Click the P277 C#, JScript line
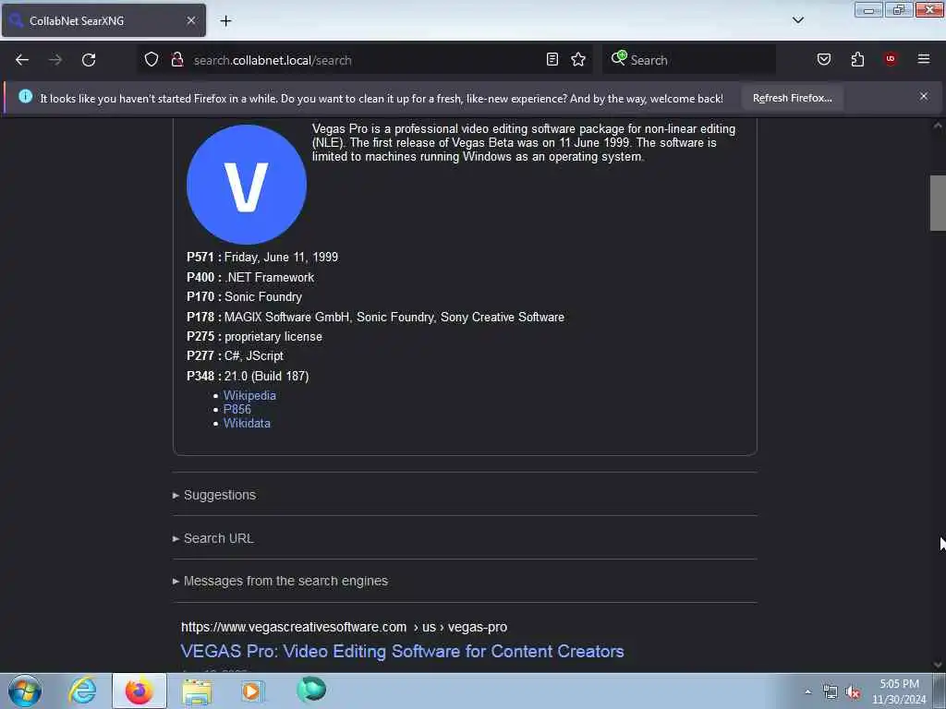Image resolution: width=946 pixels, height=709 pixels. [236, 356]
